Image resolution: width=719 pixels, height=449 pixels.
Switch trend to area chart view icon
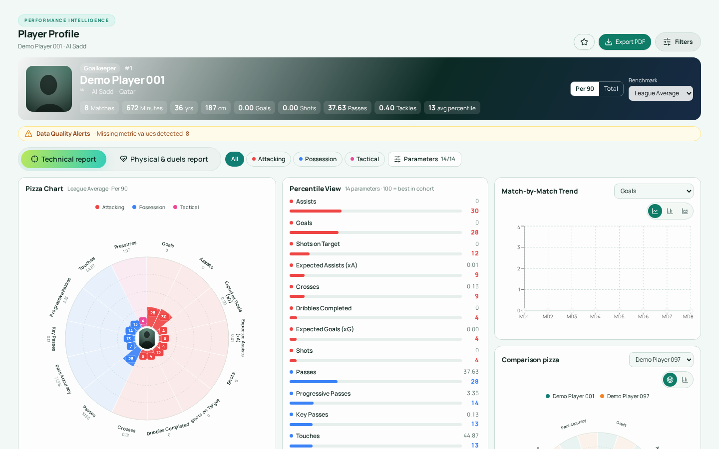pos(685,211)
